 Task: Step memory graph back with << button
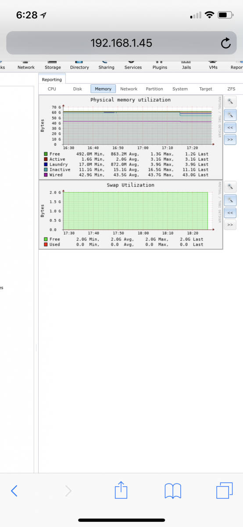coord(230,128)
